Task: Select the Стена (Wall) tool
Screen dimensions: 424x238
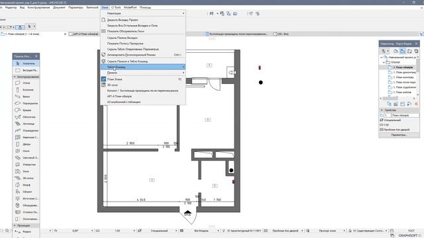Action: 26,83
